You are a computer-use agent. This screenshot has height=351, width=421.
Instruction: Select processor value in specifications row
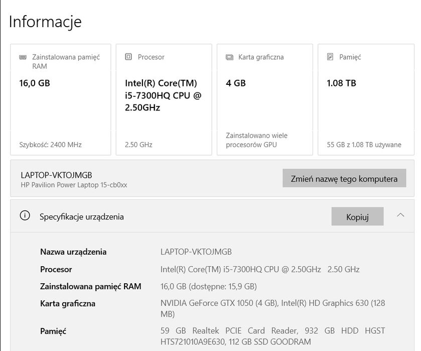[260, 269]
